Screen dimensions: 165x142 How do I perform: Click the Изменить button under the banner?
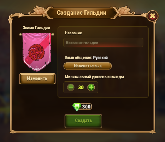pyautogui.click(x=37, y=79)
